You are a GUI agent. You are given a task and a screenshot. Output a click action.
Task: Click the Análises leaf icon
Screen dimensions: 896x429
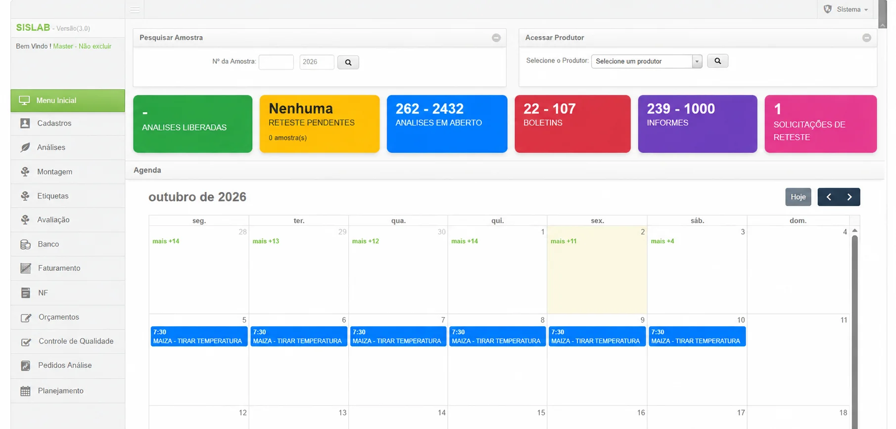coord(25,147)
